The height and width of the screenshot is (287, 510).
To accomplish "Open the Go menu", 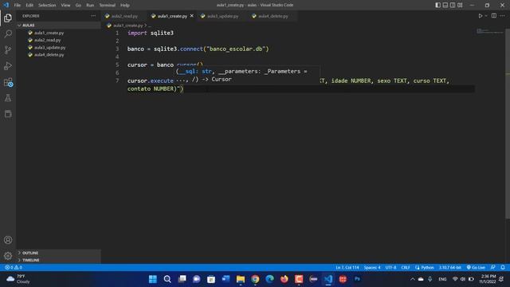I will (x=78, y=5).
